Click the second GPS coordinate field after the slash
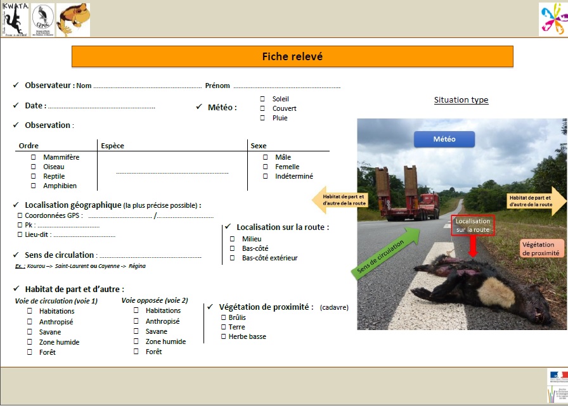The width and height of the screenshot is (568, 408). coord(186,216)
